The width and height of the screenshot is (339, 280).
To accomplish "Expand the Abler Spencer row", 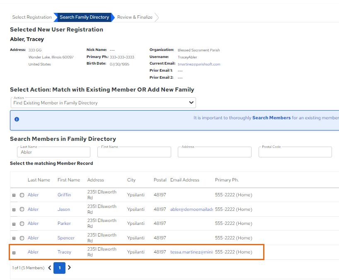I will pos(14,238).
